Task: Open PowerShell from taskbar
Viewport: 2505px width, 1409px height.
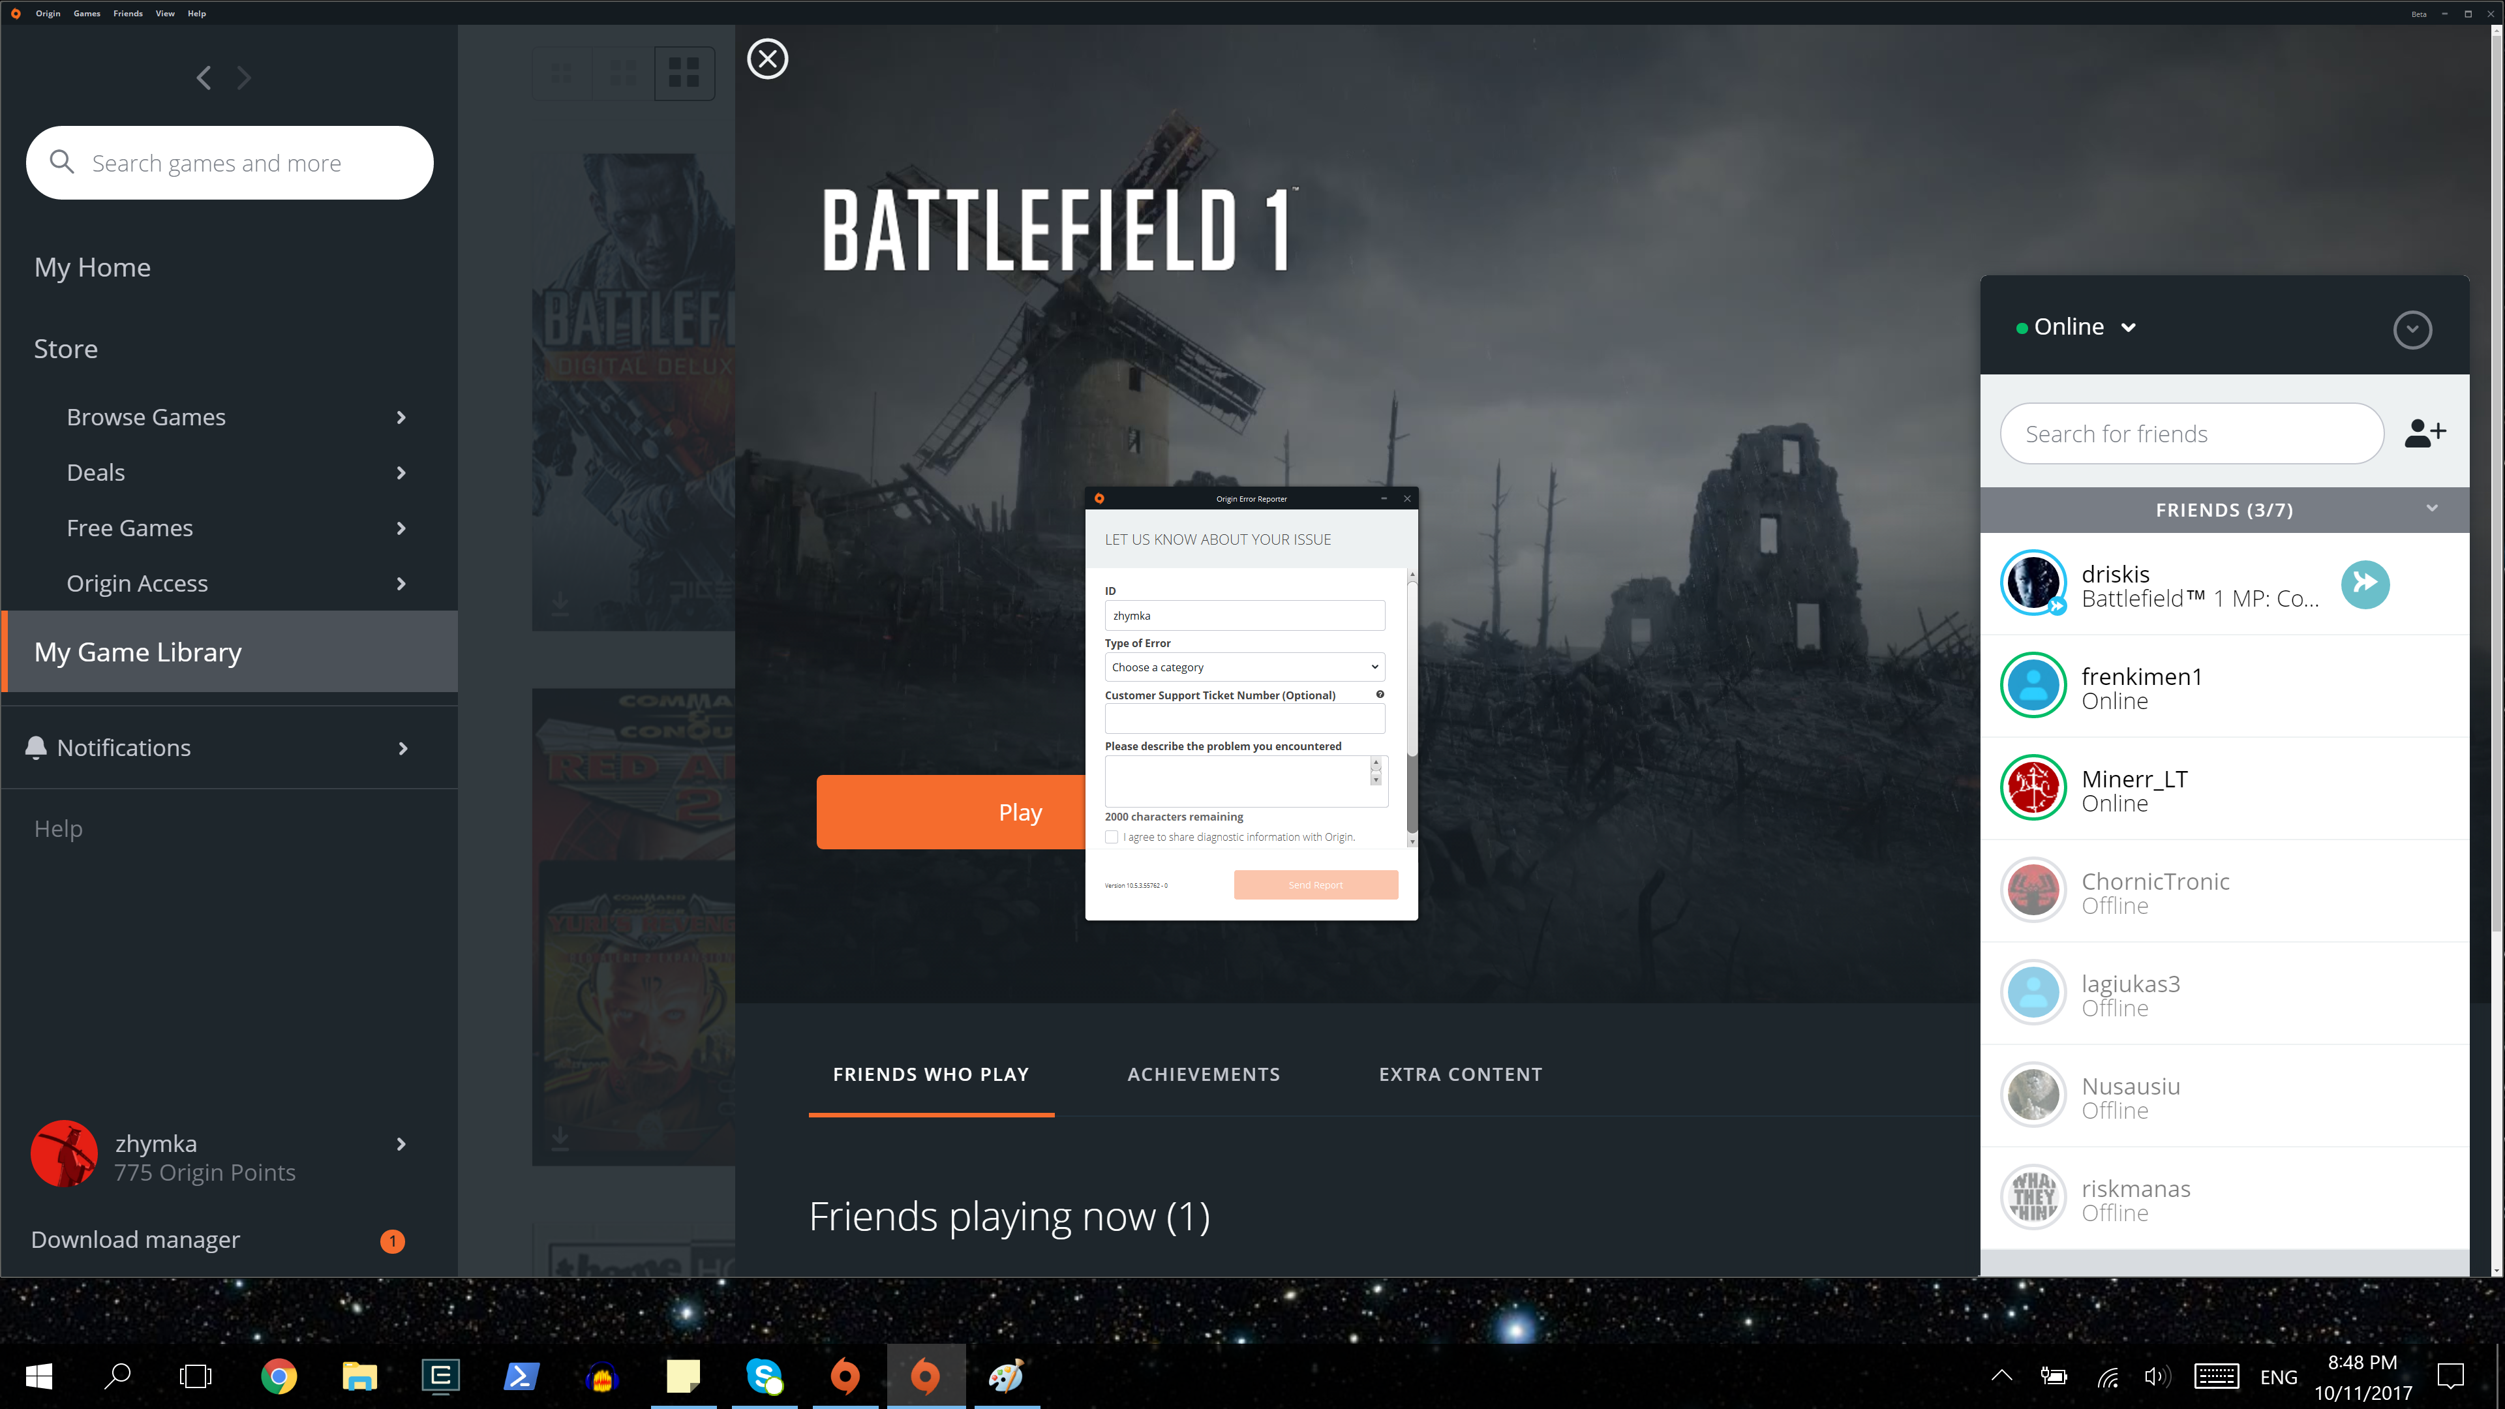Action: (521, 1376)
